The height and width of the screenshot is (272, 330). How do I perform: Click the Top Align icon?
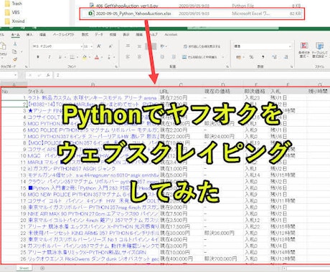[x=128, y=46]
